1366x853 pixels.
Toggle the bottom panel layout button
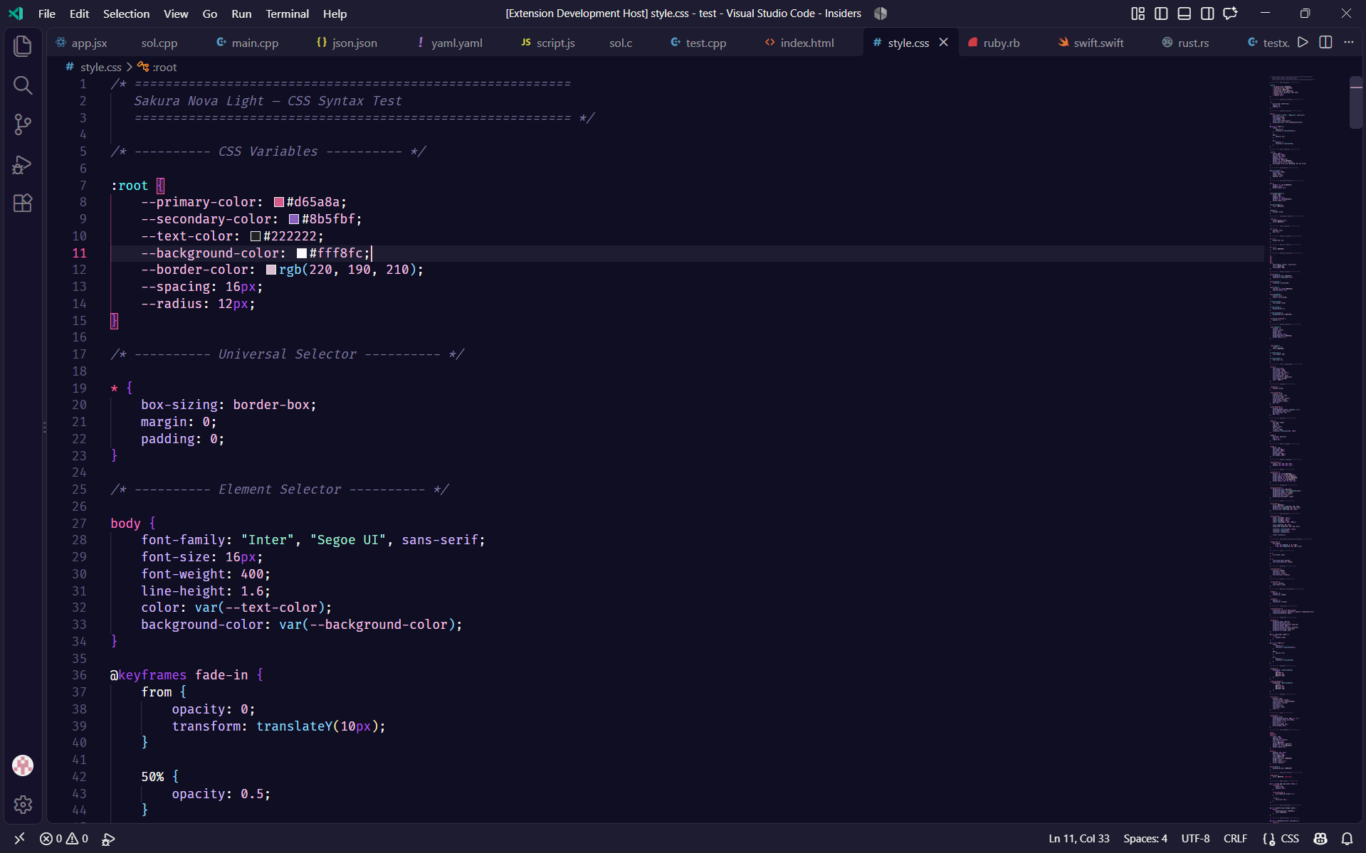coord(1184,14)
